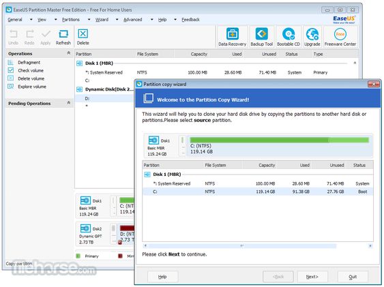Screen dimensions: 384x287
Task: Click the Disk 1 (MBR) disk icon in main window
Action: coord(79,63)
